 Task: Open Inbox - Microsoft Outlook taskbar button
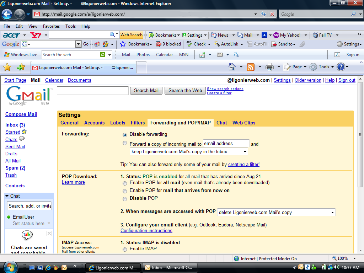point(170,268)
